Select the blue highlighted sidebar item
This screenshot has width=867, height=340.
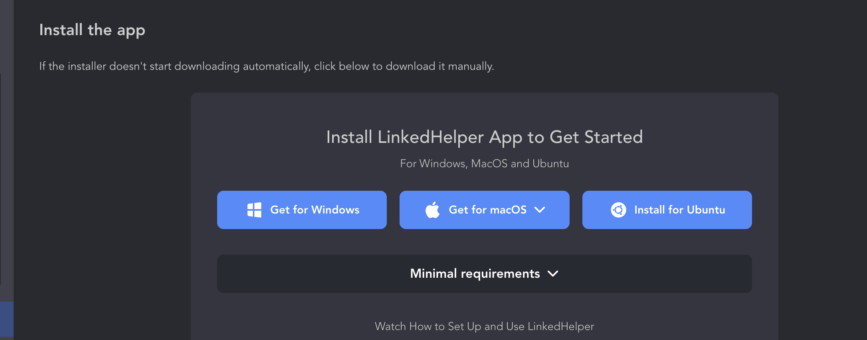(6, 319)
